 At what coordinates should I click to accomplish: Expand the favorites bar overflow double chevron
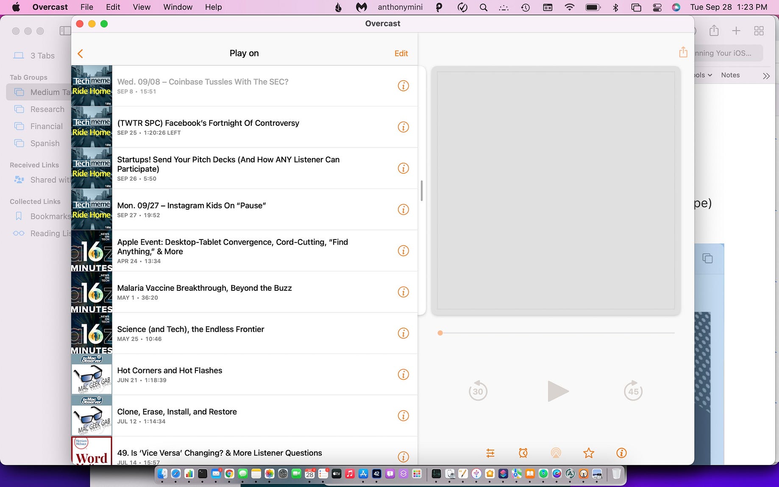pyautogui.click(x=766, y=76)
